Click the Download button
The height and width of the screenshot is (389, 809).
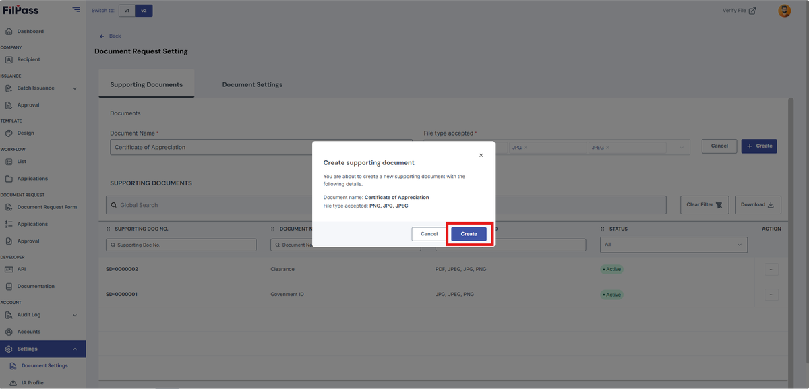[758, 205]
